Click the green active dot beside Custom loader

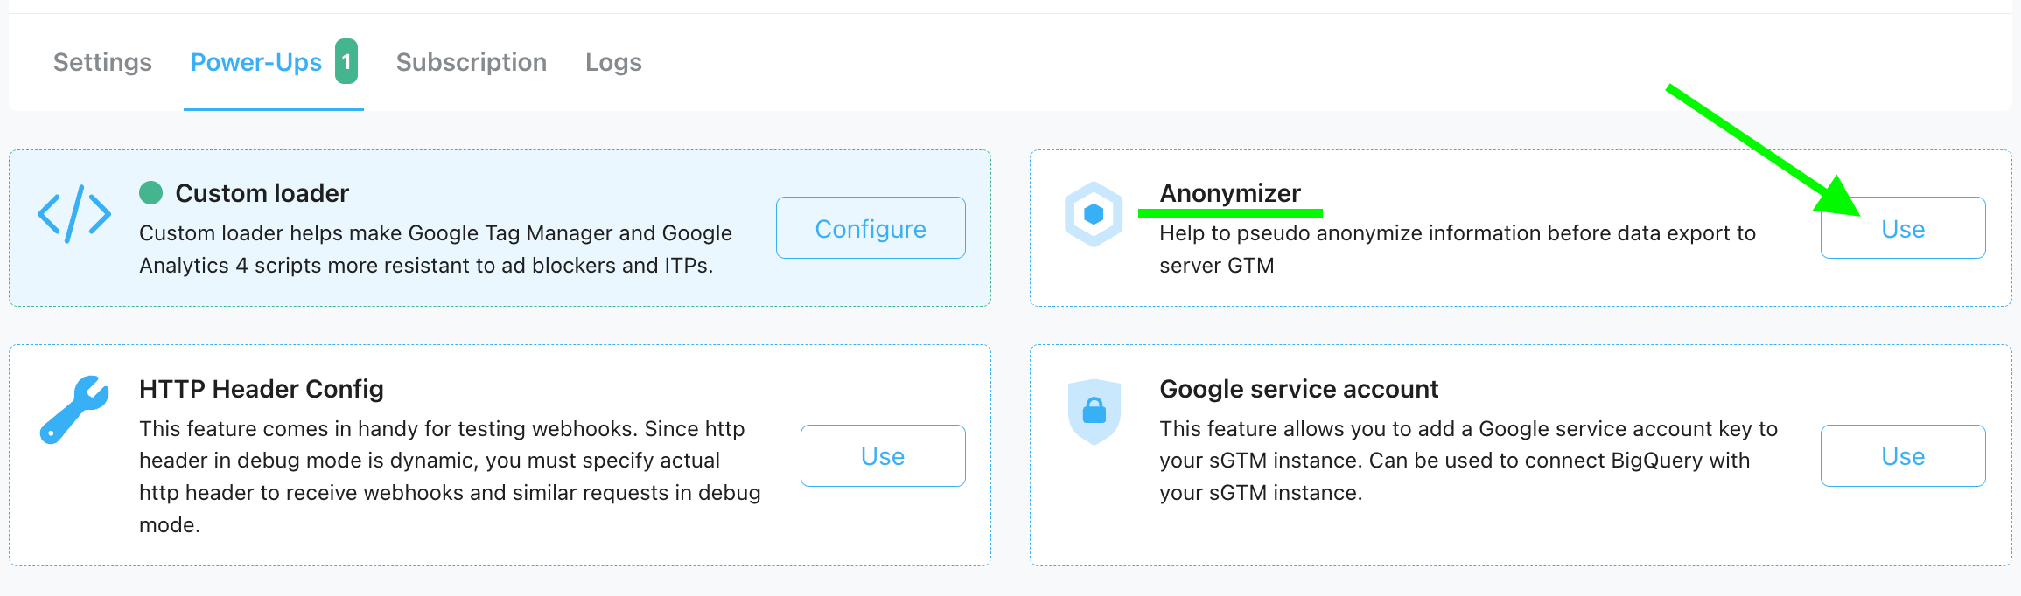tap(151, 192)
